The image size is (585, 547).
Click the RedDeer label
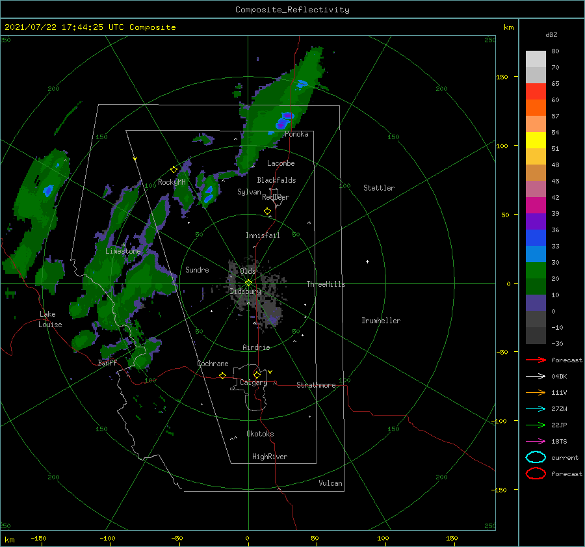pyautogui.click(x=276, y=197)
